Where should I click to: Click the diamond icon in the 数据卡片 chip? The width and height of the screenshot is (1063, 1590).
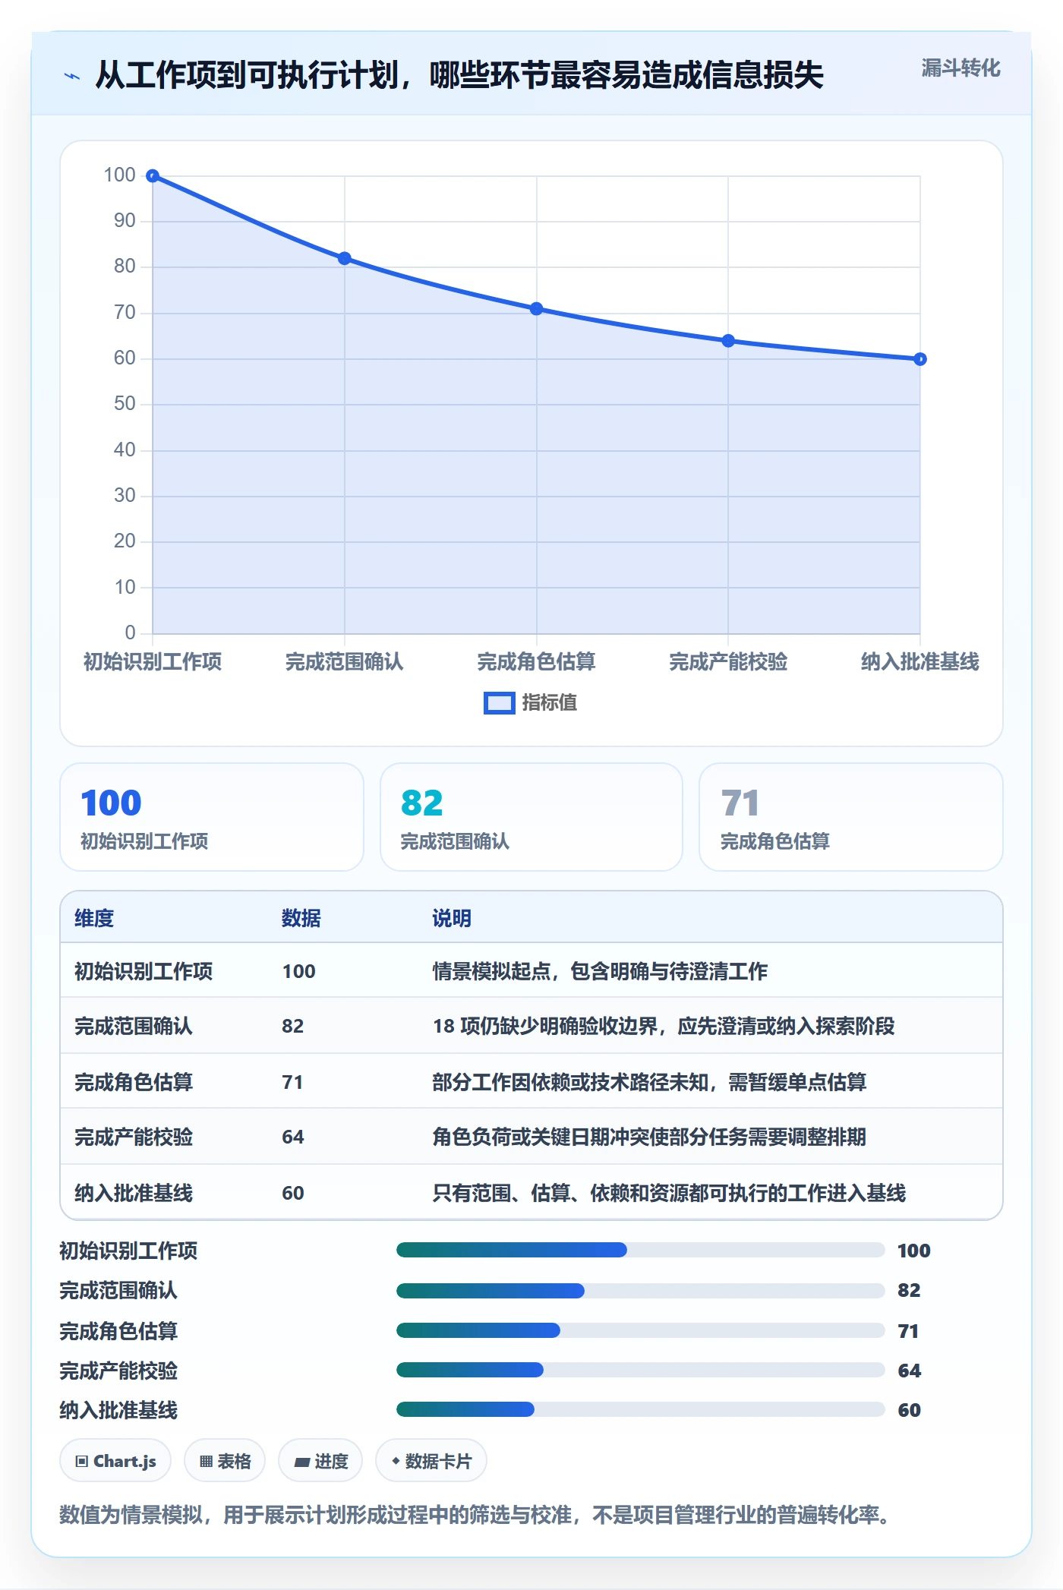coord(396,1461)
